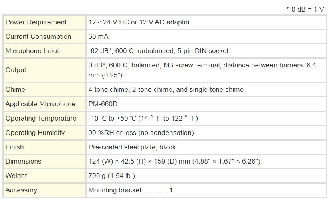Click the "700 g (1.54 lb.)" value
This screenshot has width=329, height=202.
(x=111, y=176)
